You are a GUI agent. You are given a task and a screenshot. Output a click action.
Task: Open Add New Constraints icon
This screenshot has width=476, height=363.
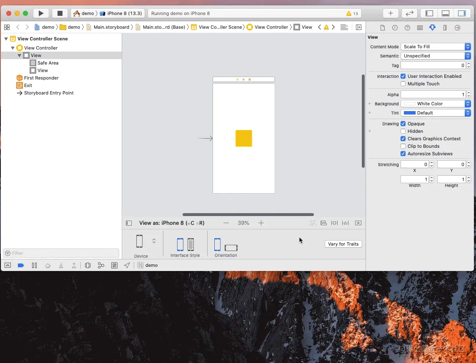click(335, 223)
